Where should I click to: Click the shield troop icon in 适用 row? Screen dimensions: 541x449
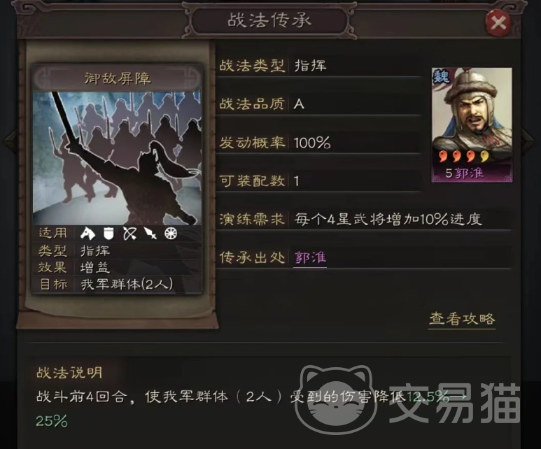(x=108, y=234)
